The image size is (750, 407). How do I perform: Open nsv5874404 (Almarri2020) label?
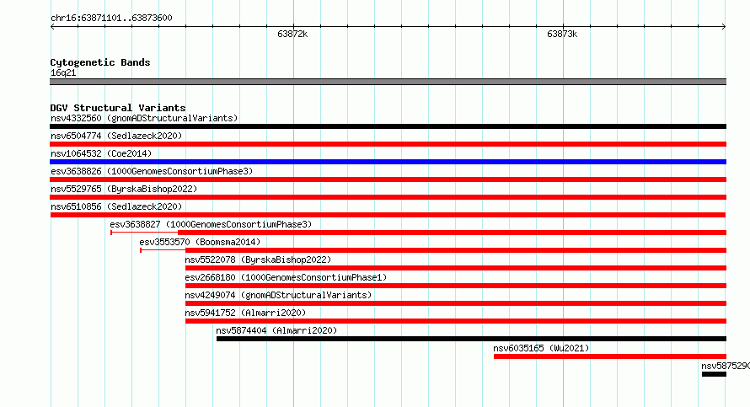pyautogui.click(x=276, y=330)
